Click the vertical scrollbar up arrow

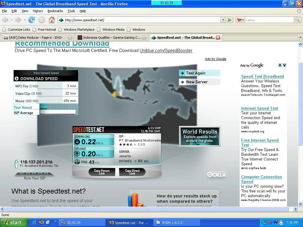[x=300, y=44]
